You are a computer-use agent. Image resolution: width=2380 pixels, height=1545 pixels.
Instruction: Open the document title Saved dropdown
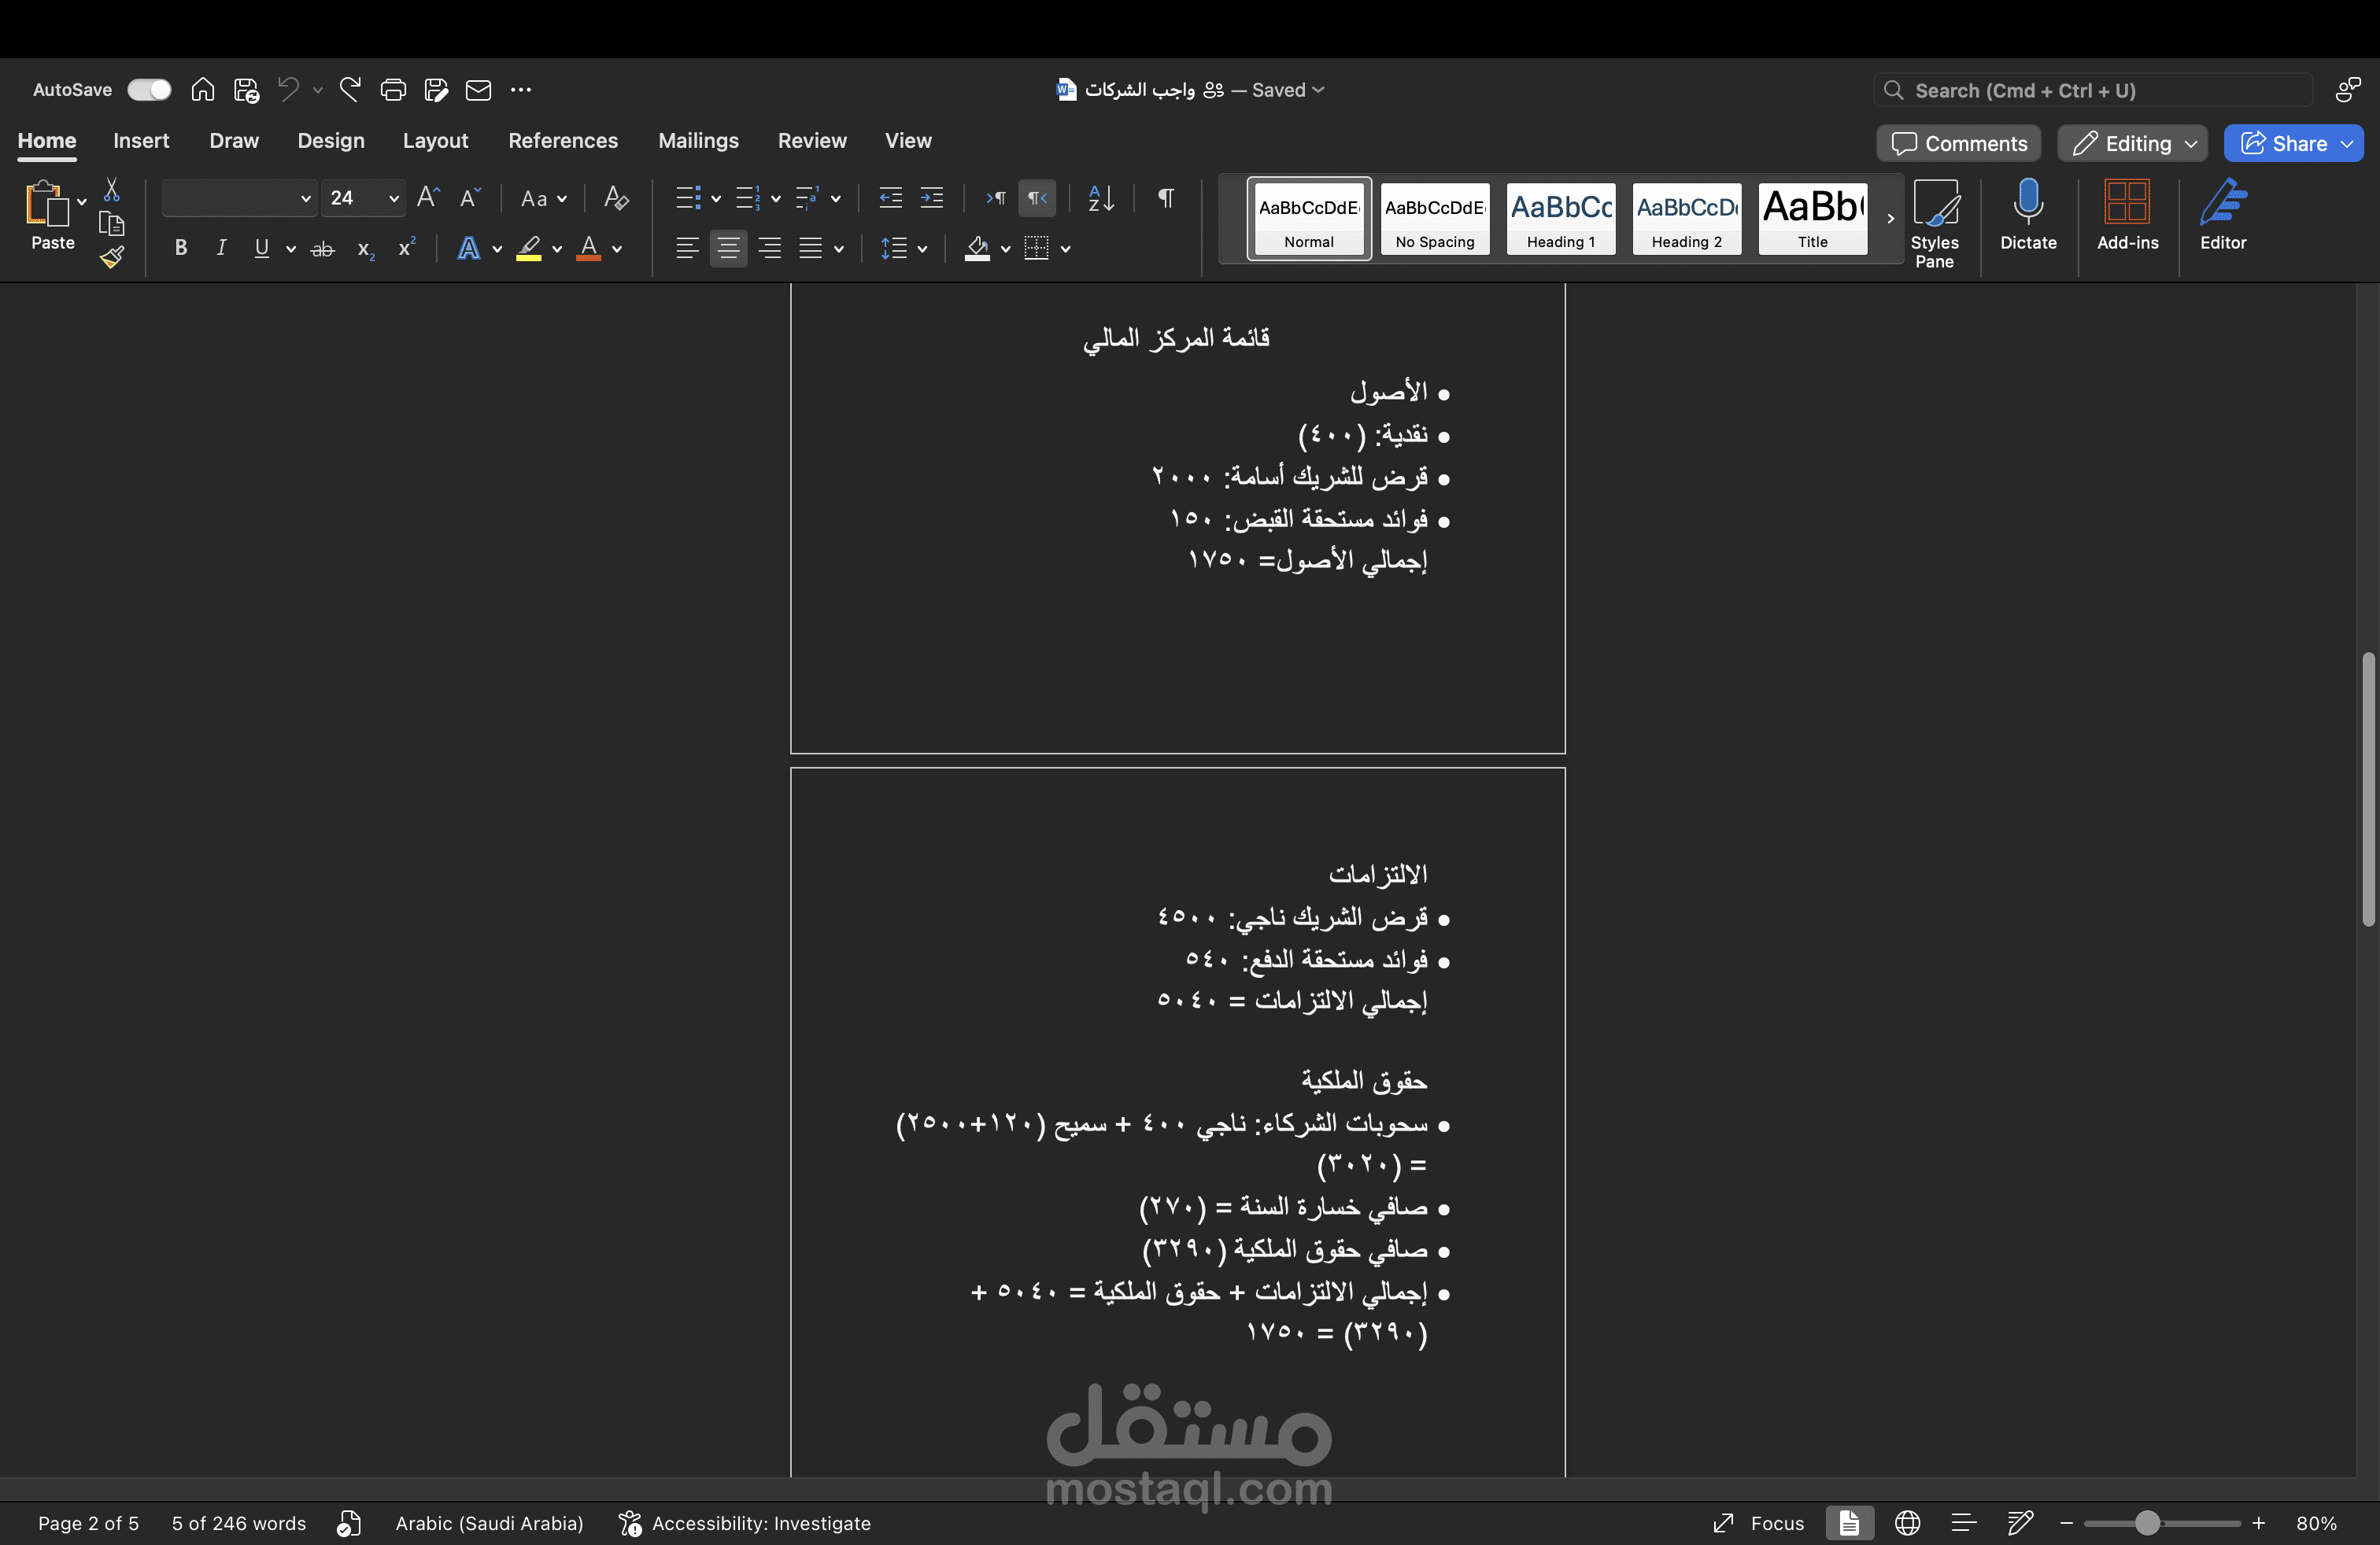pyautogui.click(x=1318, y=90)
